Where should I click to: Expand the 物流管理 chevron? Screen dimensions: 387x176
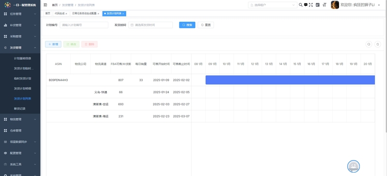35,120
